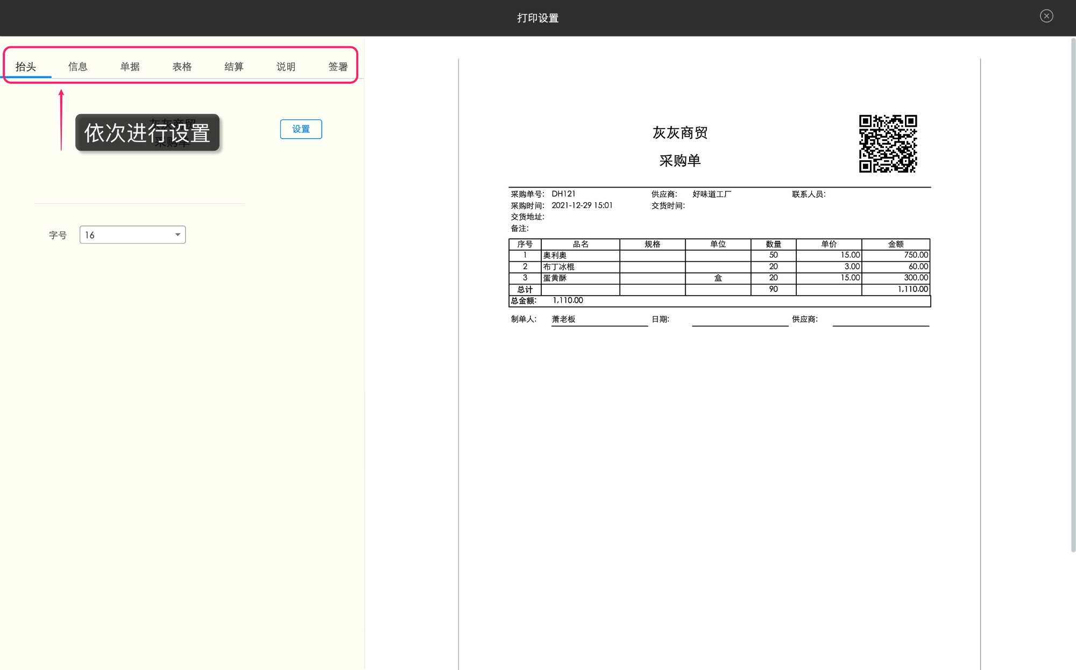Click the 总金额 row in preview
Image resolution: width=1076 pixels, height=670 pixels.
tap(719, 301)
